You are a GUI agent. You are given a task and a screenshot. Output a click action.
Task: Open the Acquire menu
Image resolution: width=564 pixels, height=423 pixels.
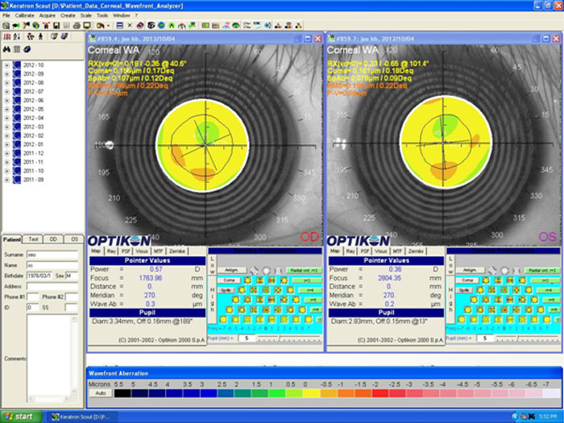(x=48, y=15)
